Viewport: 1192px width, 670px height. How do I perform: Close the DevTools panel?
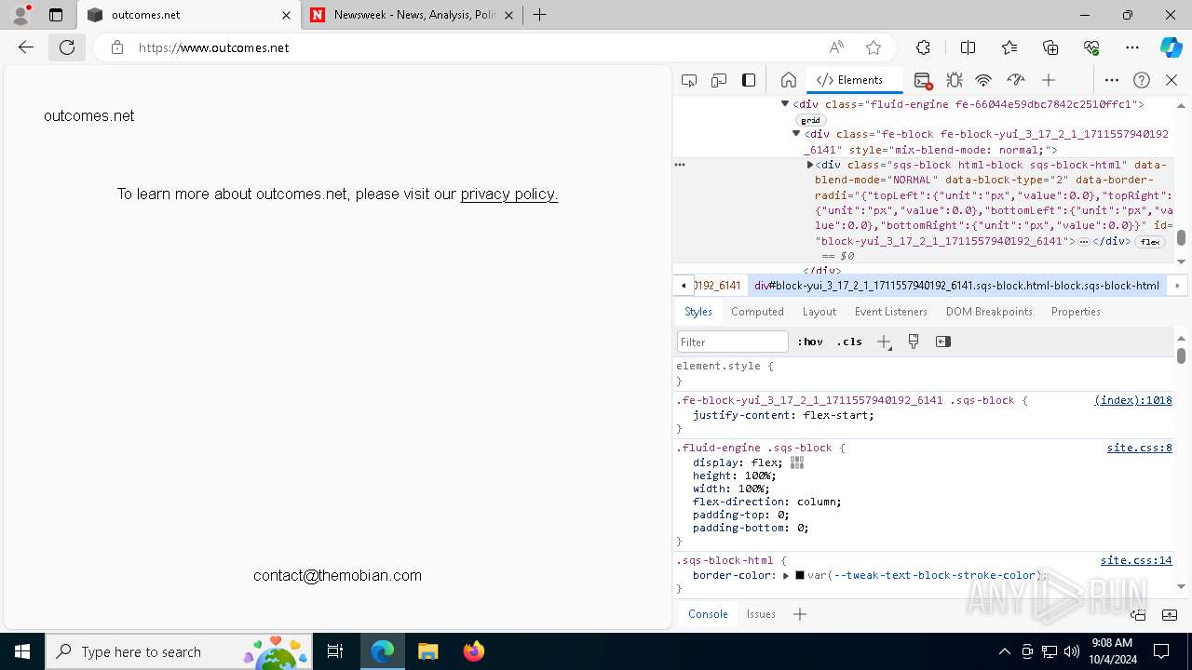(1172, 80)
